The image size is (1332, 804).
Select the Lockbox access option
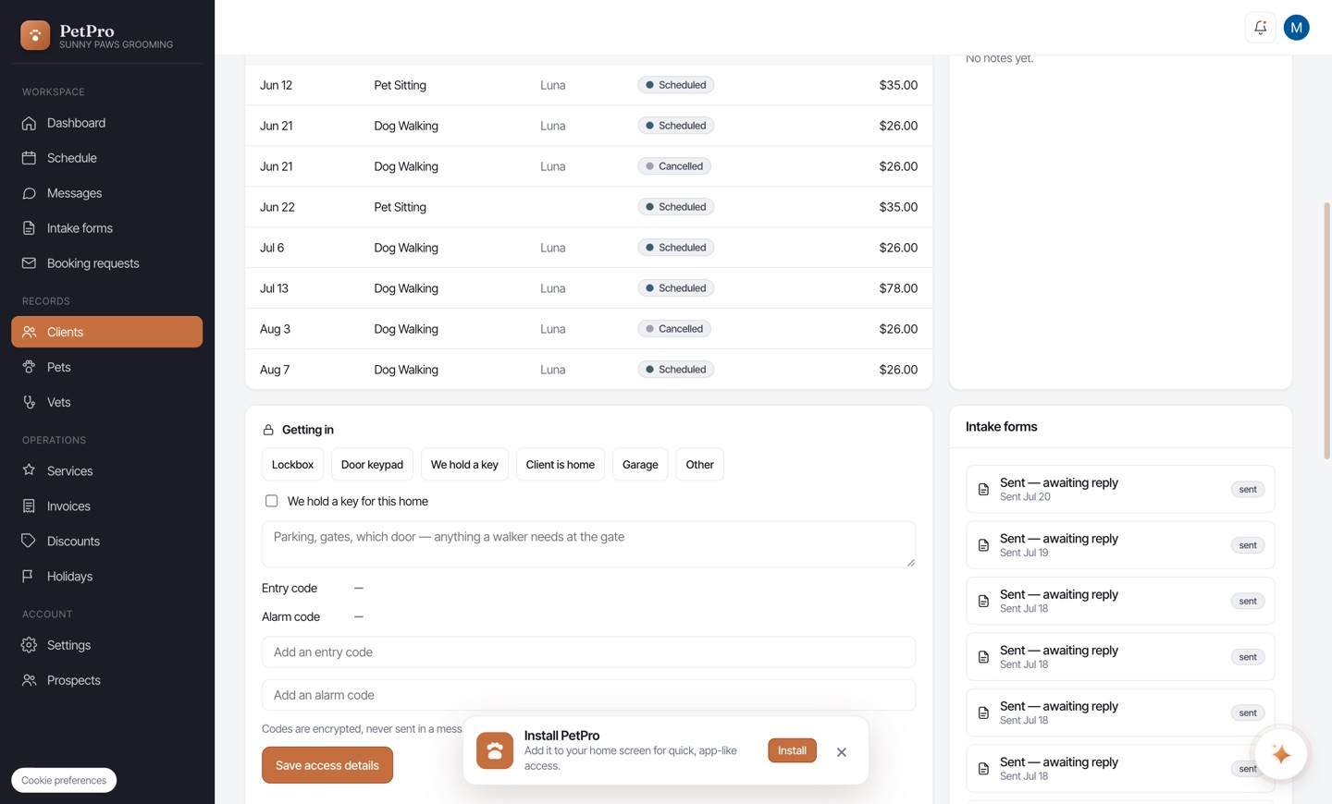coord(292,465)
